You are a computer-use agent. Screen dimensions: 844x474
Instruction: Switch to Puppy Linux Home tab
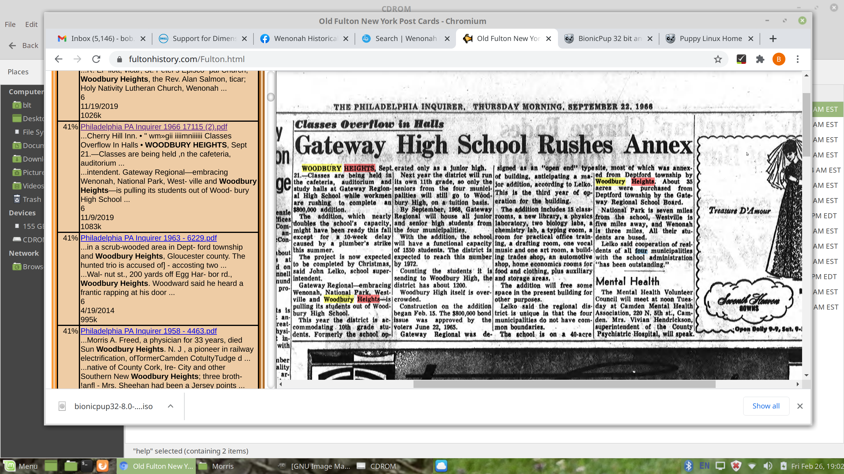710,39
